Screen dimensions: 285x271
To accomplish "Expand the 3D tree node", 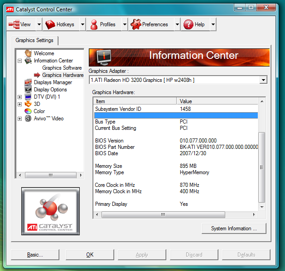I will (x=20, y=104).
